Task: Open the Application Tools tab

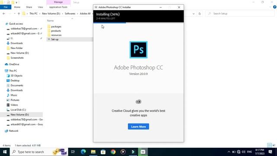Action: pyautogui.click(x=58, y=7)
